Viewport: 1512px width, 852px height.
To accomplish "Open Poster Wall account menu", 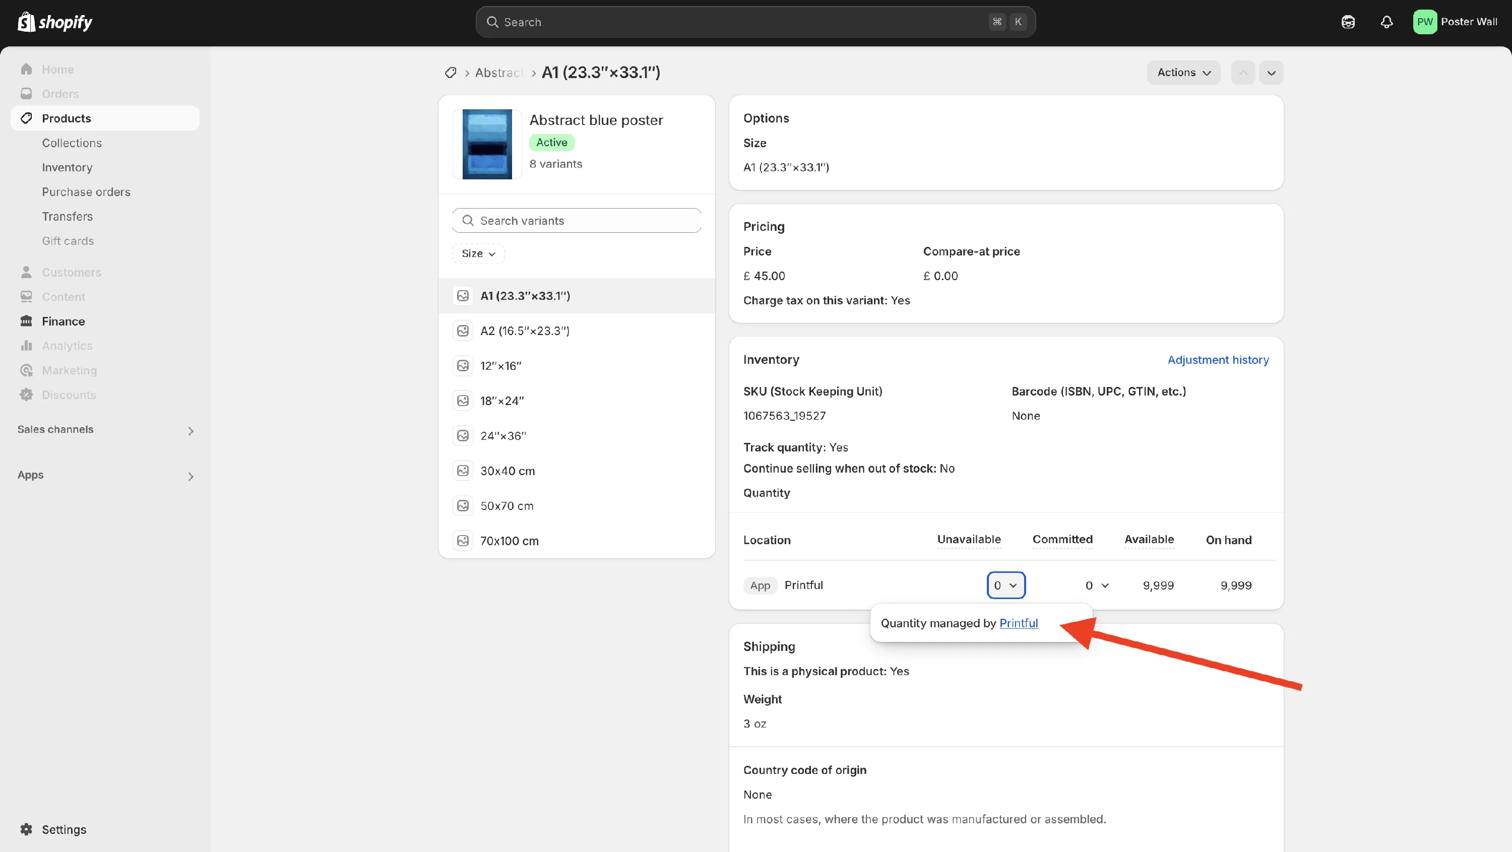I will [1455, 22].
